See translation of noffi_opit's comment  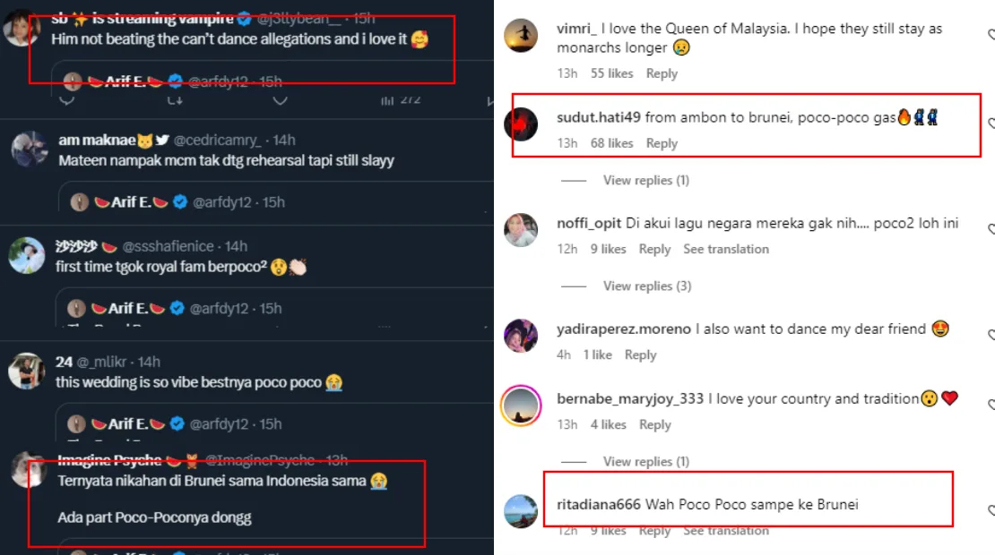tap(725, 249)
